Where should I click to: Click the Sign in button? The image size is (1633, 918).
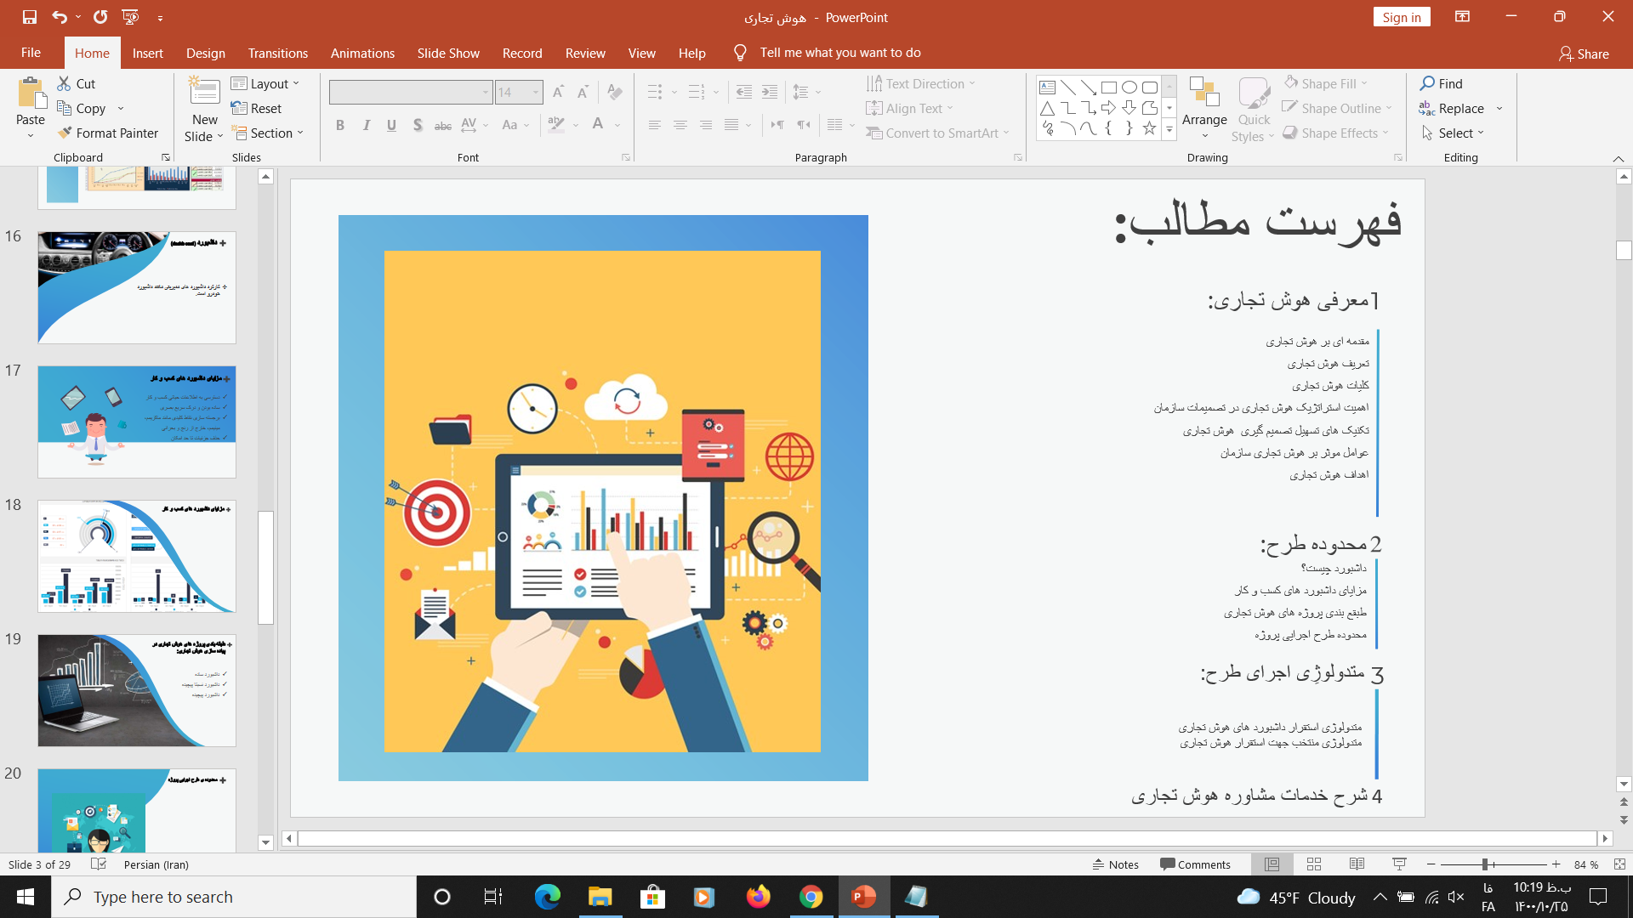pos(1401,17)
